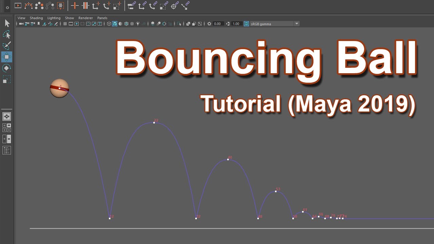This screenshot has height=244, width=434.
Task: Select keyframe marker 61 on motion trail
Action: (x=303, y=212)
